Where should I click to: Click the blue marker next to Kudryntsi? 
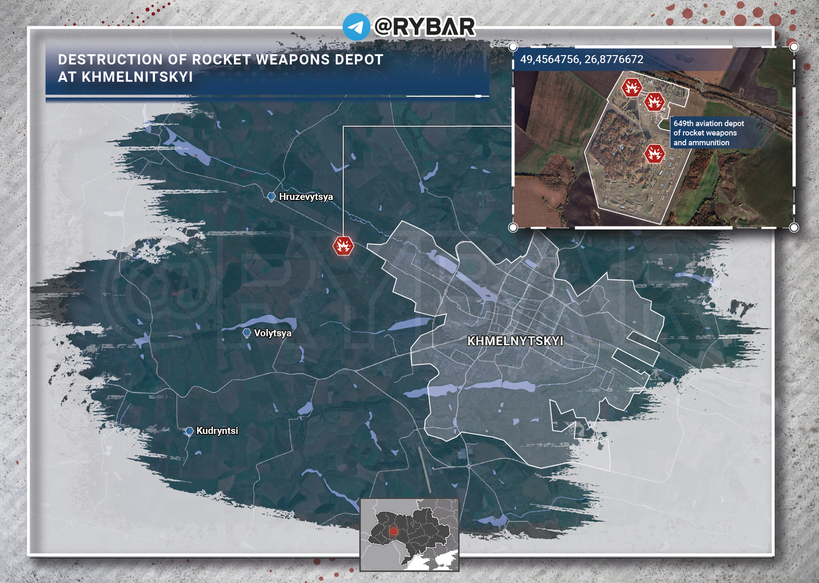click(189, 432)
